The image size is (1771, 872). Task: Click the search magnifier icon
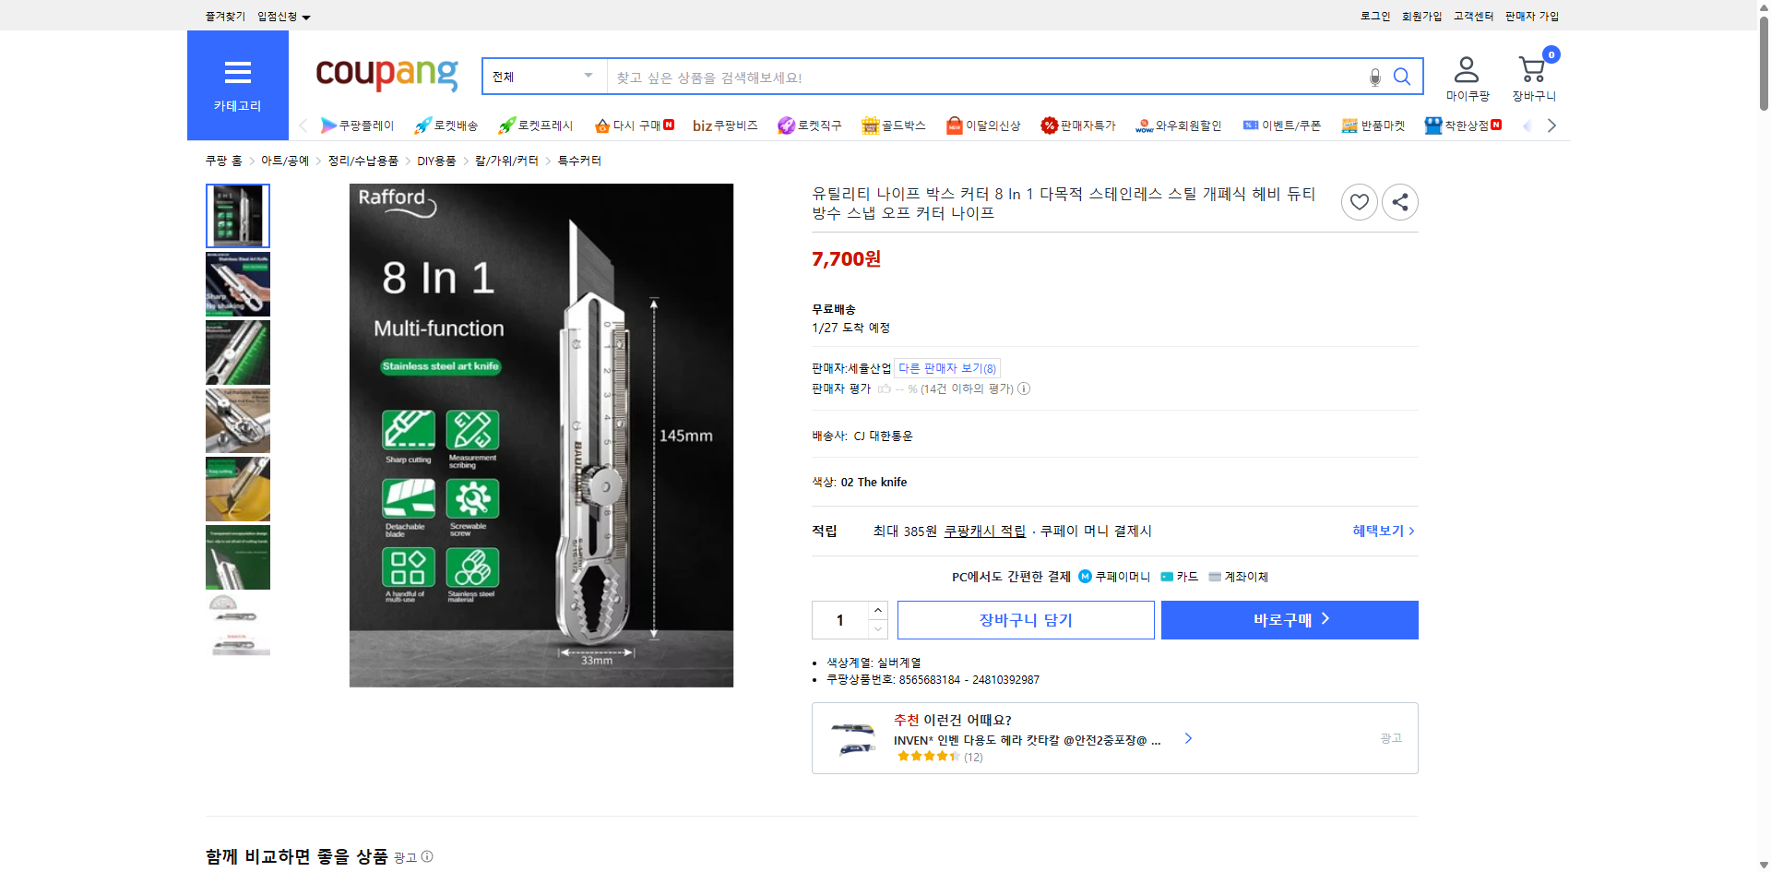coord(1402,78)
